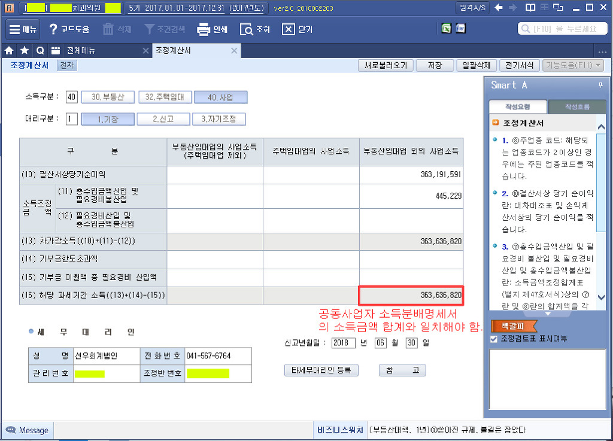This screenshot has width=613, height=441.
Task: Collapse the Smart A help content arrow
Action: point(547,314)
